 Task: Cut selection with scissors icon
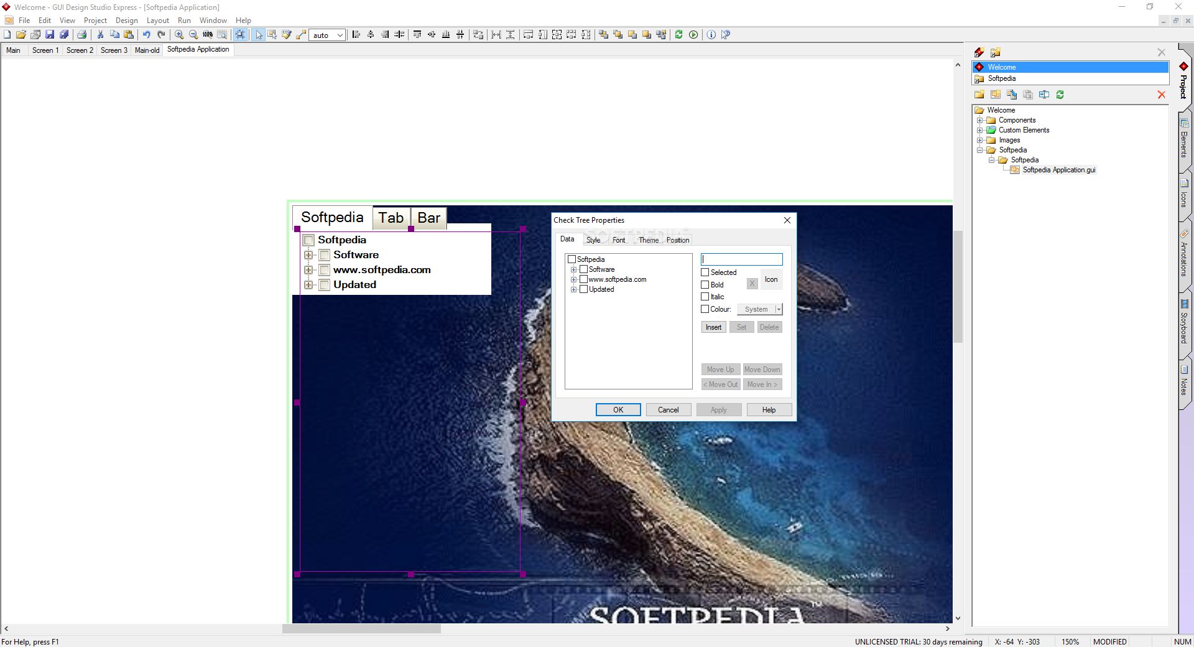point(100,35)
